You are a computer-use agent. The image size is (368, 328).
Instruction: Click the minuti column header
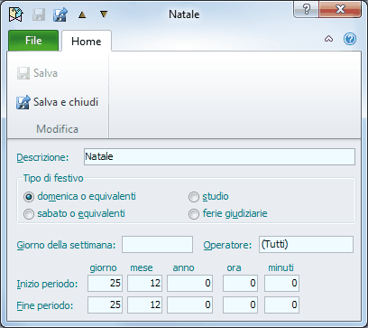(281, 267)
